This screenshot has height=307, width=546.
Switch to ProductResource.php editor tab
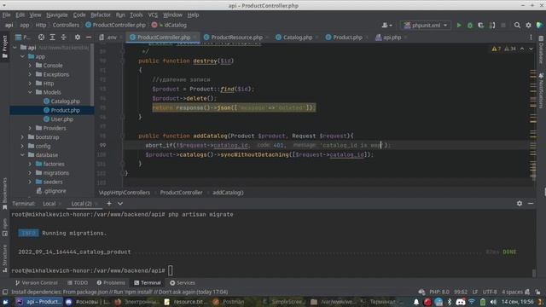click(237, 38)
